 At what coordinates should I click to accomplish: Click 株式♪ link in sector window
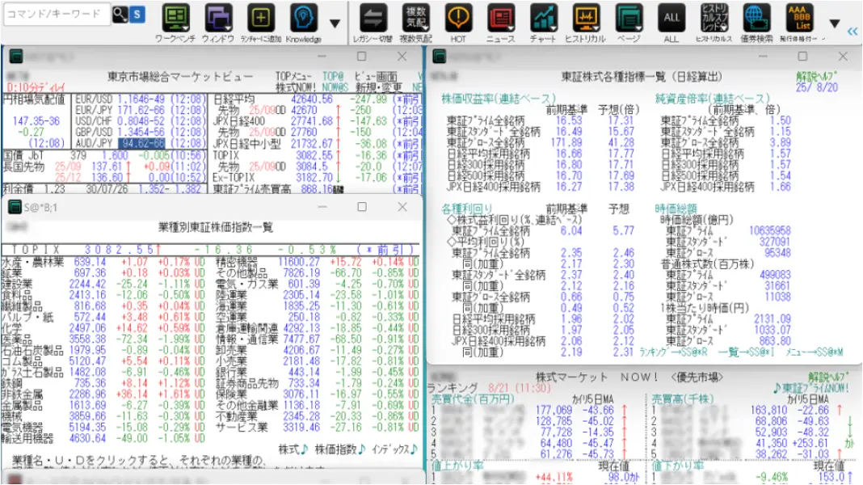pyautogui.click(x=293, y=449)
